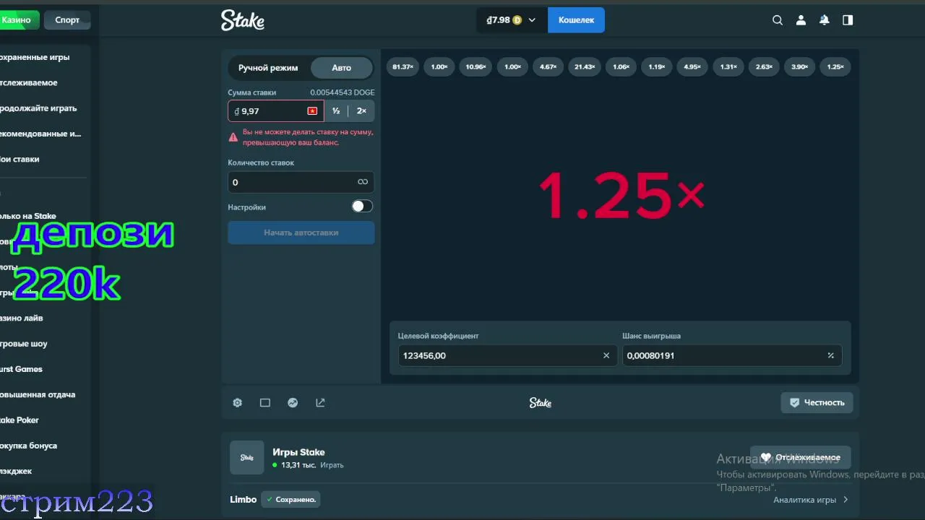Open the 10.96× past result pill
The width and height of the screenshot is (925, 520).
476,67
